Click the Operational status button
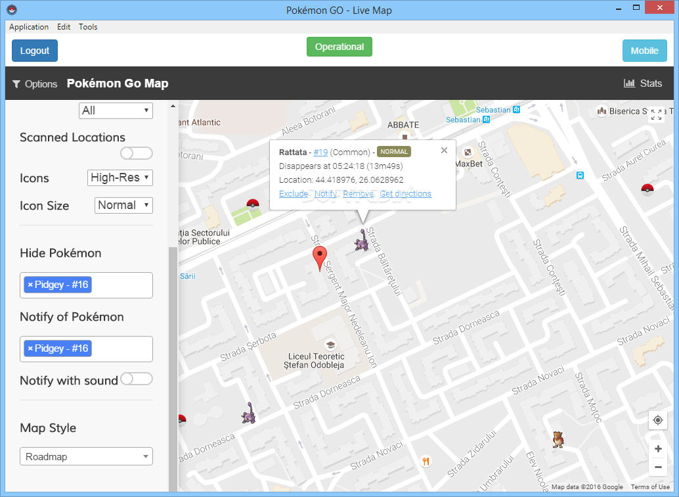The image size is (679, 497). [x=339, y=47]
